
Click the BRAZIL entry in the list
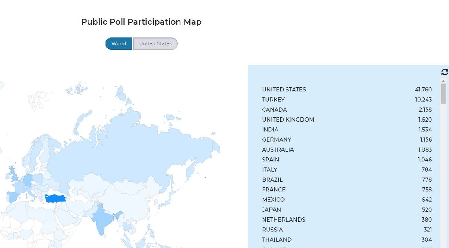[x=272, y=180]
